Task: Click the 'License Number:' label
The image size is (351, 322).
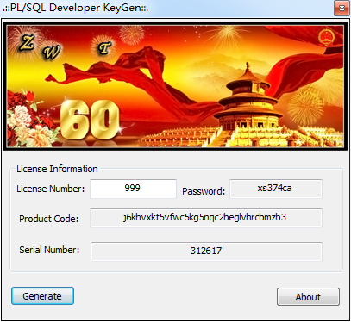Action: coord(51,189)
